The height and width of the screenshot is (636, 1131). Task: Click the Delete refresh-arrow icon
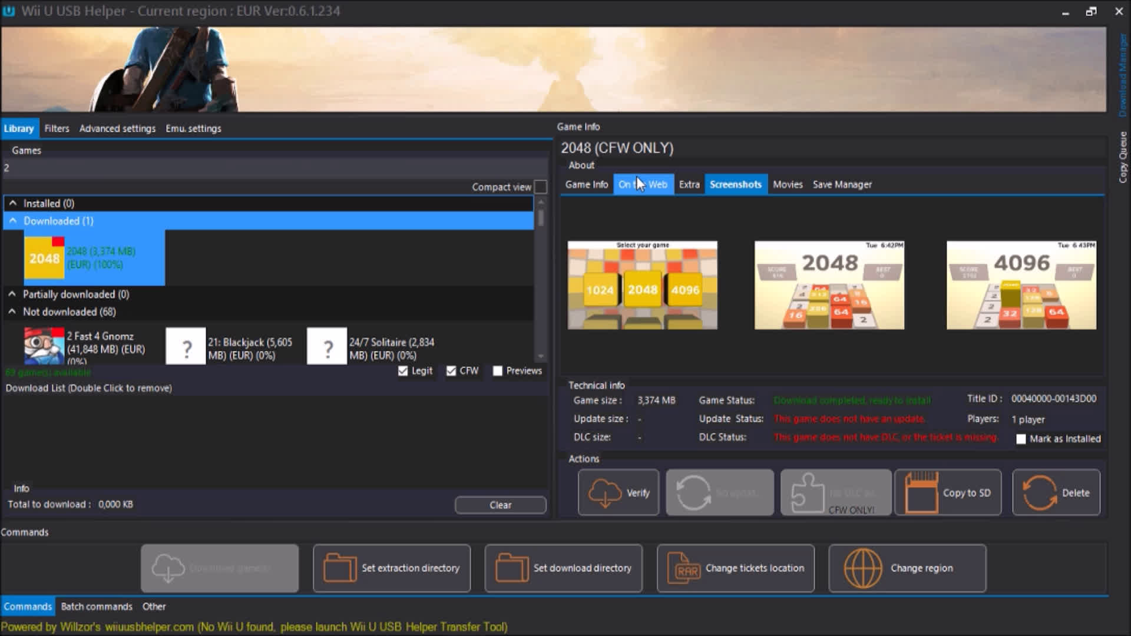click(1039, 493)
